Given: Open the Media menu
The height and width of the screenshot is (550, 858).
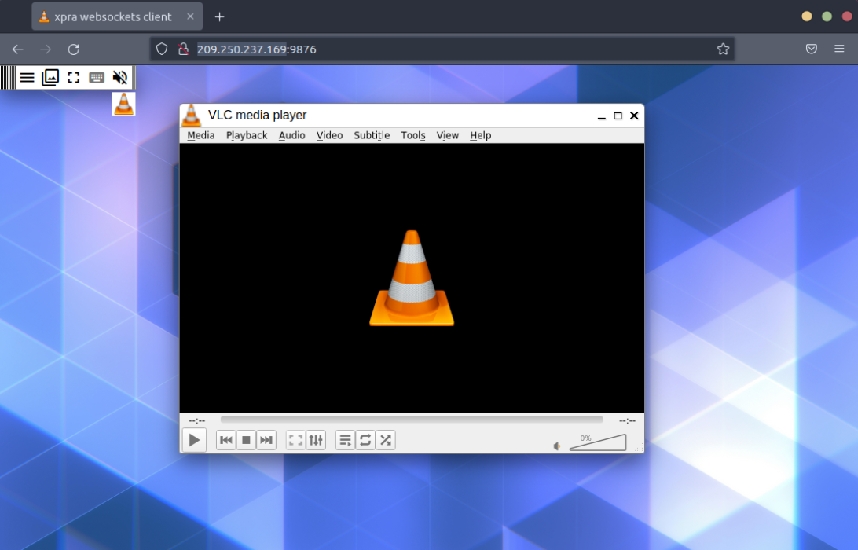Looking at the screenshot, I should pos(200,135).
